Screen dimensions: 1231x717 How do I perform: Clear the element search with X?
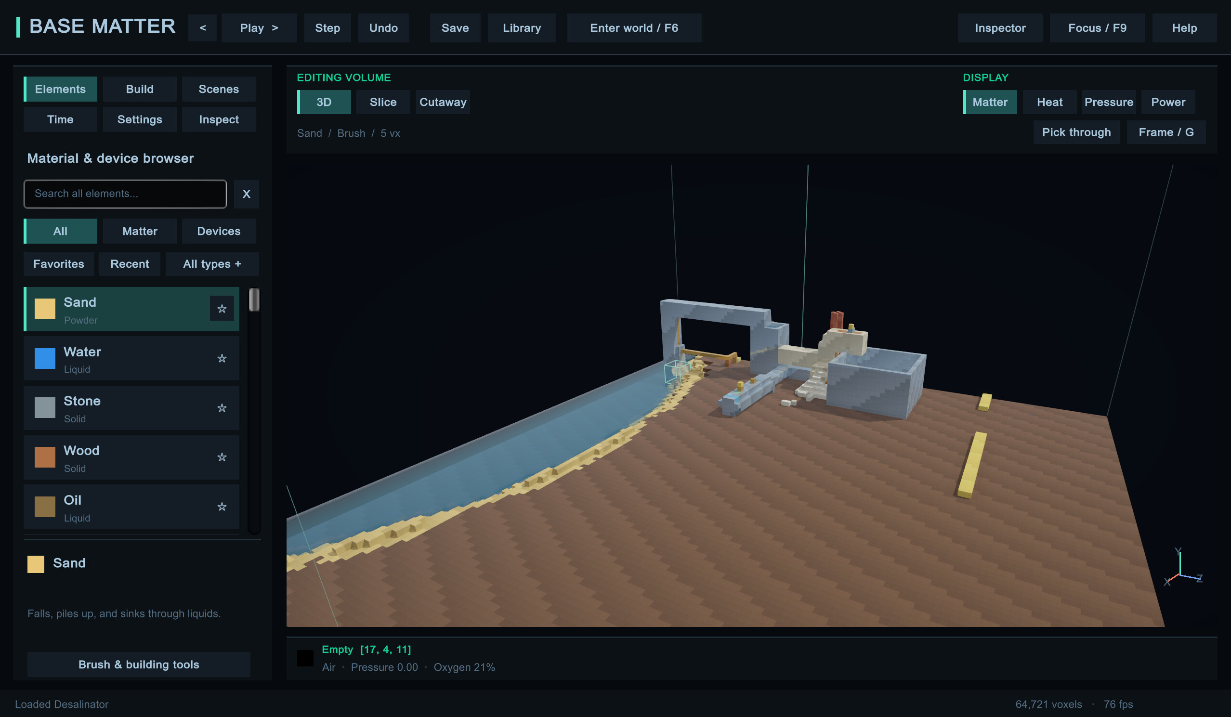click(246, 194)
